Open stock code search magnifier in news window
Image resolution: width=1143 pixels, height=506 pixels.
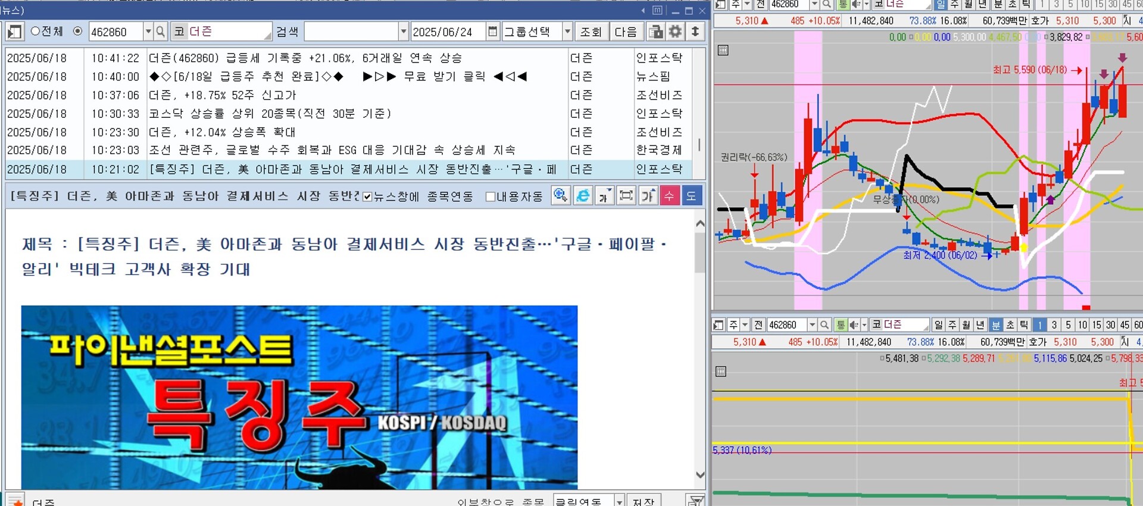tap(160, 32)
